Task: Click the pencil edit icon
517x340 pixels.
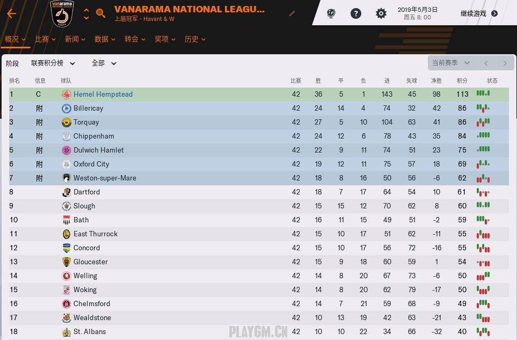Action: pyautogui.click(x=292, y=13)
